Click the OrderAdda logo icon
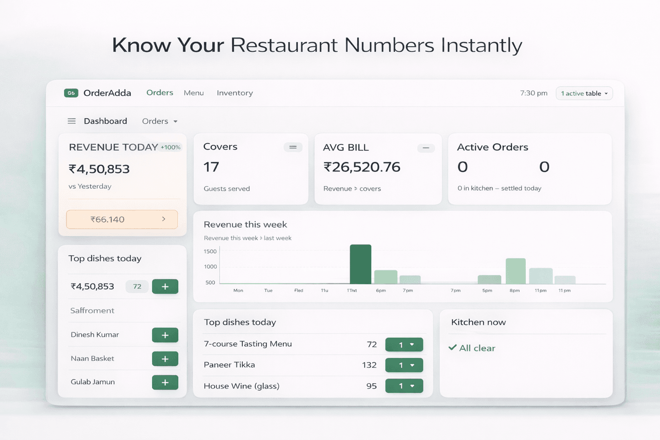This screenshot has height=440, width=660. coord(71,93)
